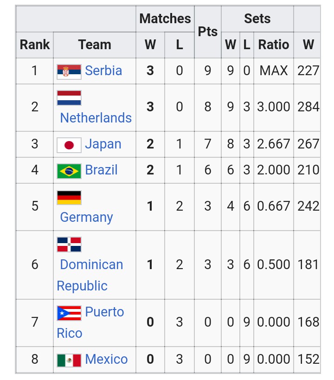This screenshot has width=334, height=380.
Task: Click the Rank column header
Action: point(35,45)
